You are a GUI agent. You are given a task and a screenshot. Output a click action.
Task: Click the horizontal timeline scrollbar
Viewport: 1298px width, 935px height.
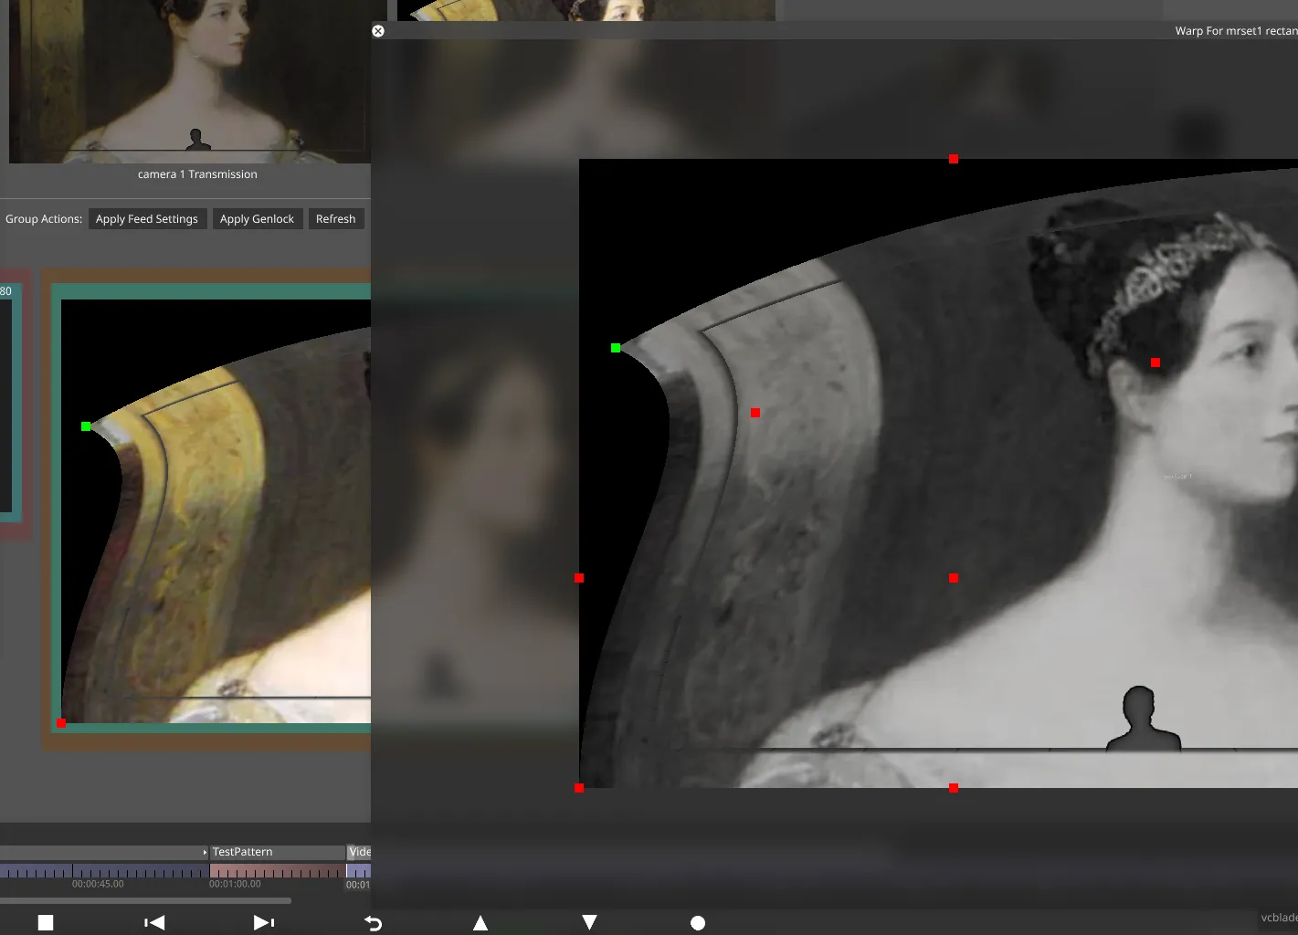(x=146, y=900)
